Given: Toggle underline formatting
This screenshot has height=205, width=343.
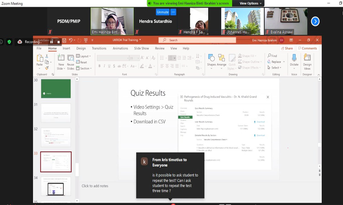Looking at the screenshot, I should pos(109,66).
